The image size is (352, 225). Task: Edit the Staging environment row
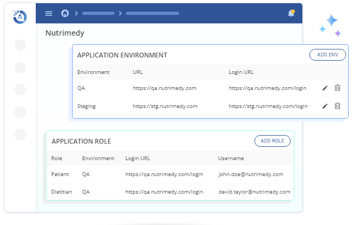325,106
